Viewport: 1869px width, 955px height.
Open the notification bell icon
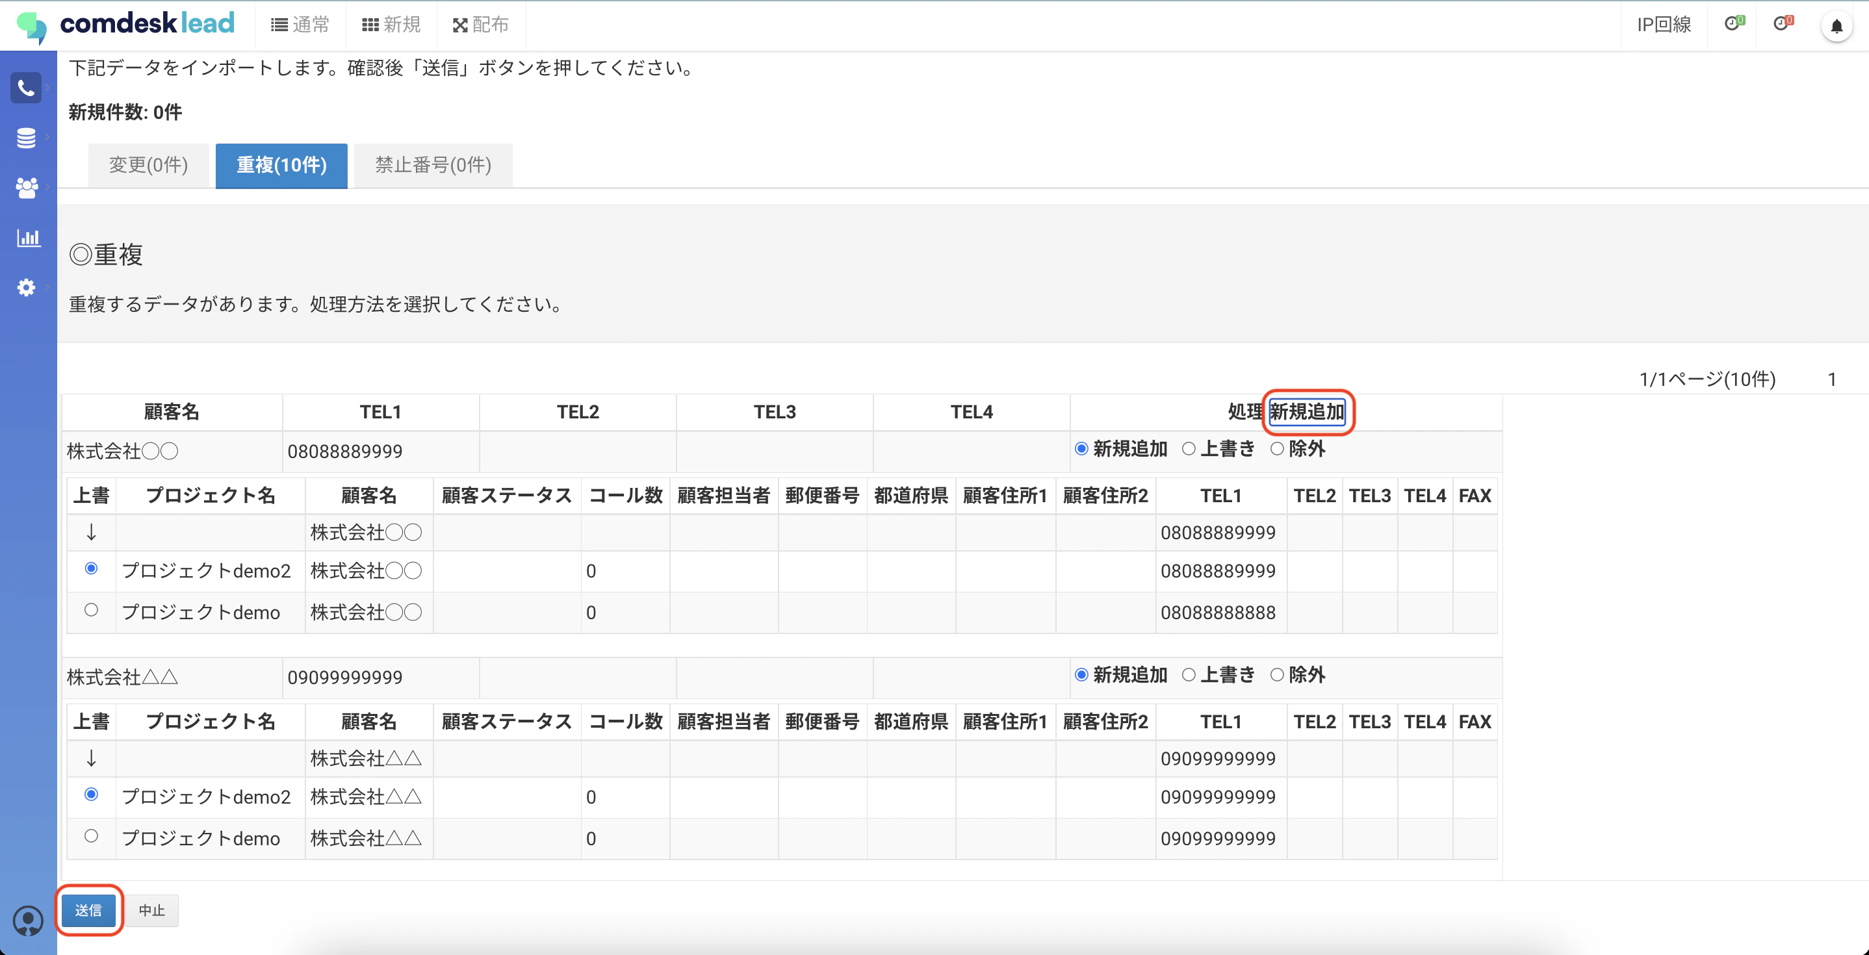(1837, 26)
